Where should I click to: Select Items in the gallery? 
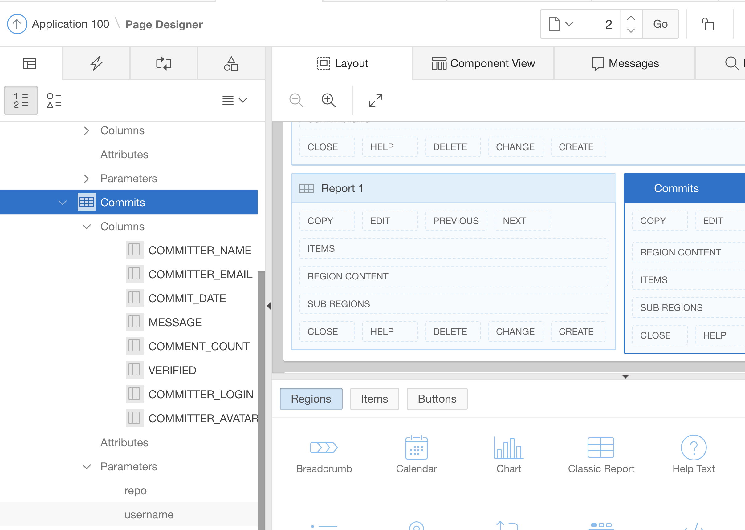[x=374, y=399]
